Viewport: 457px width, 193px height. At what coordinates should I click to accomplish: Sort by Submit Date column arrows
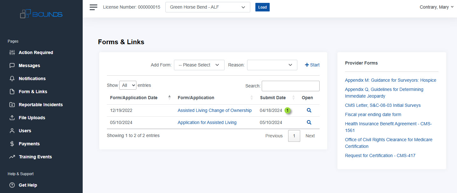click(x=294, y=98)
